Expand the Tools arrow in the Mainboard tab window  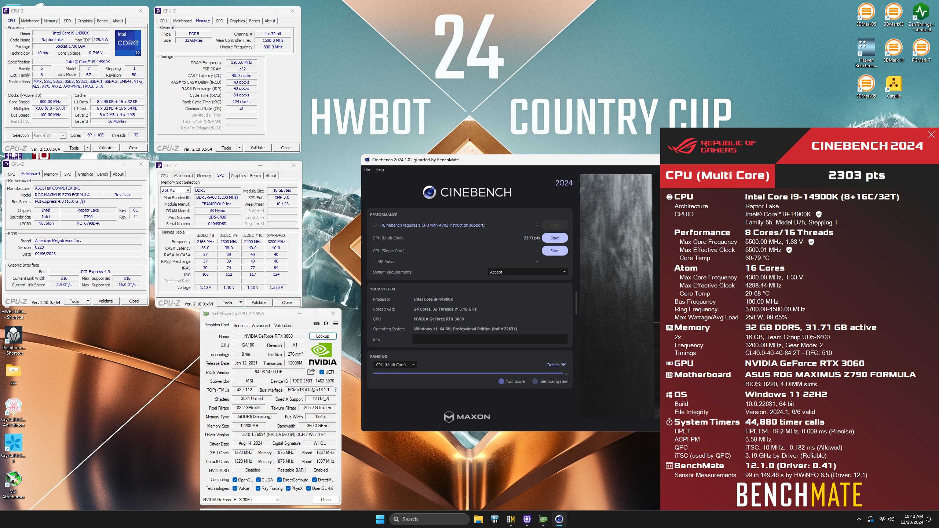[88, 301]
